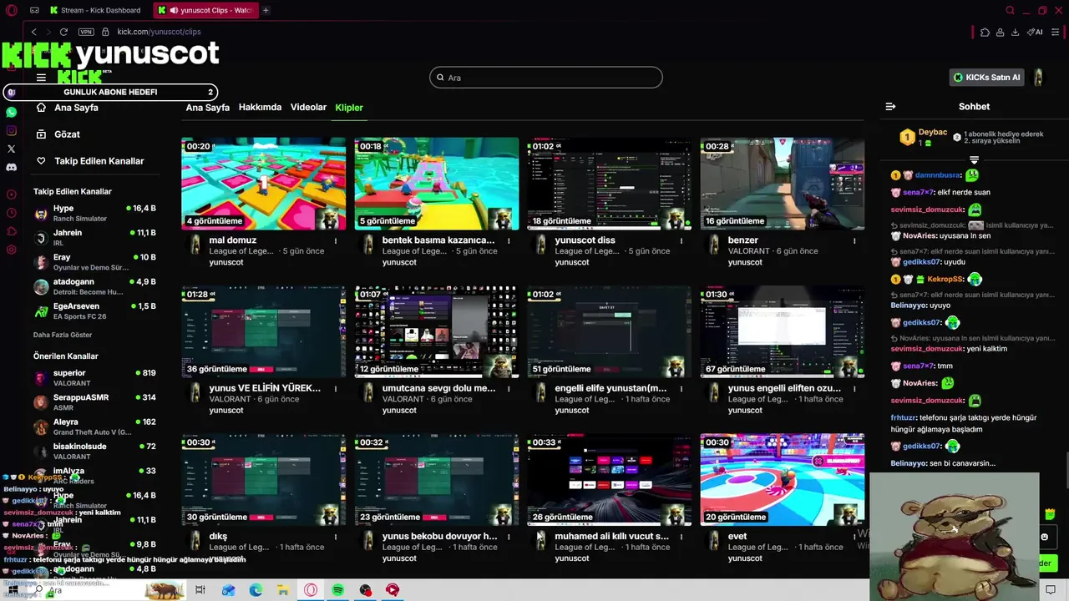Open Instagram in the Opera sidebar
1069x601 pixels.
click(11, 130)
